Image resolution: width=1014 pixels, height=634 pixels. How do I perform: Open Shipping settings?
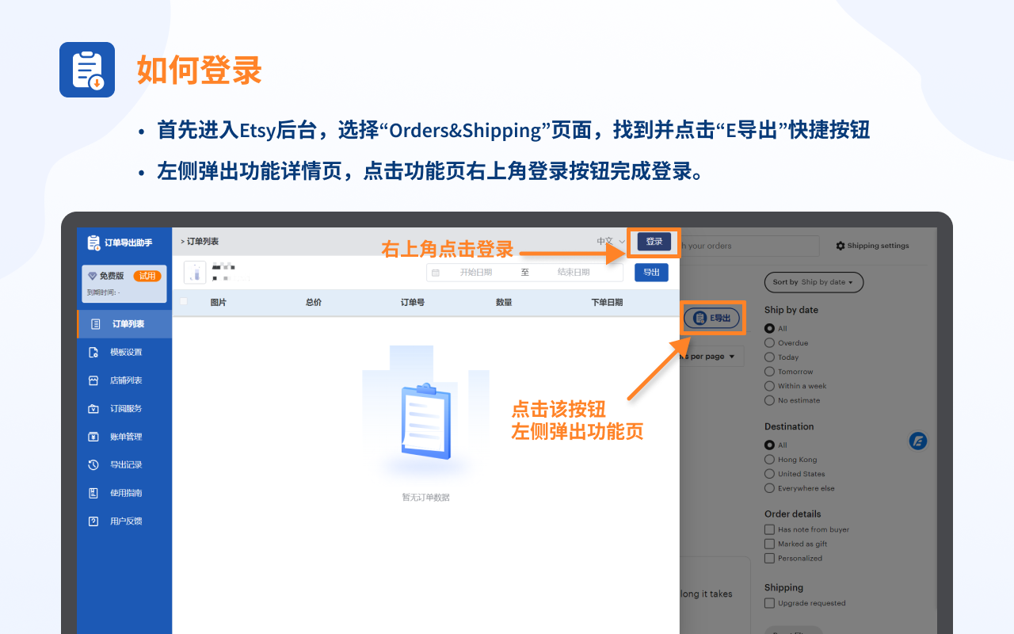coord(871,246)
